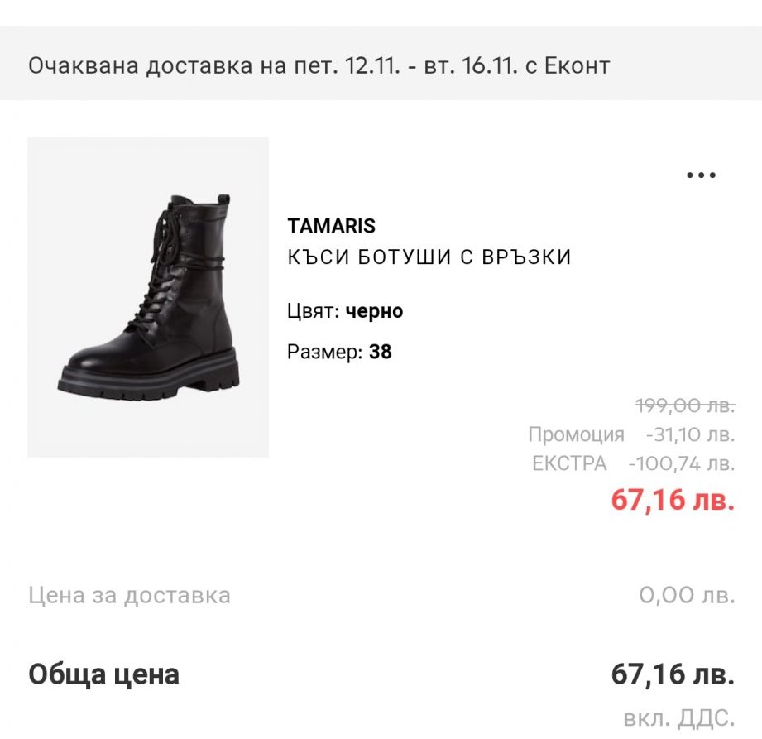
Task: Click the black boot product image
Action: coord(148,296)
